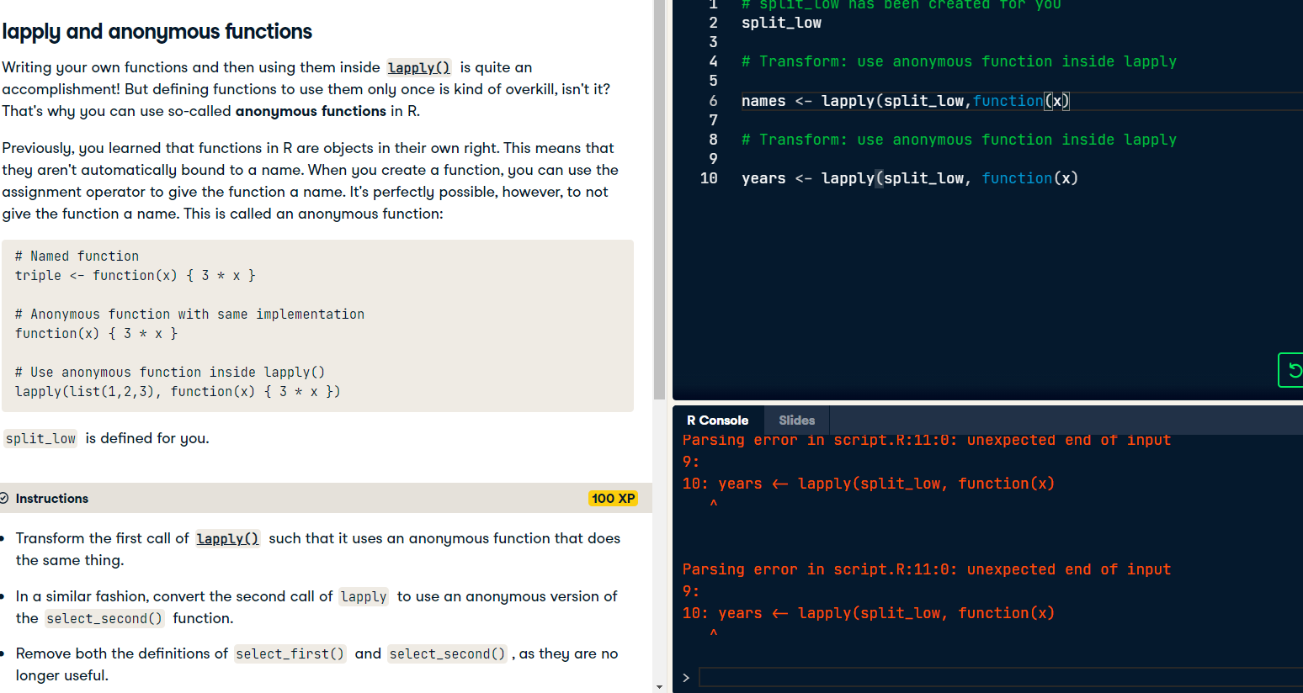This screenshot has width=1303, height=693.
Task: Click line number 10 in the editor gutter
Action: pyautogui.click(x=709, y=178)
